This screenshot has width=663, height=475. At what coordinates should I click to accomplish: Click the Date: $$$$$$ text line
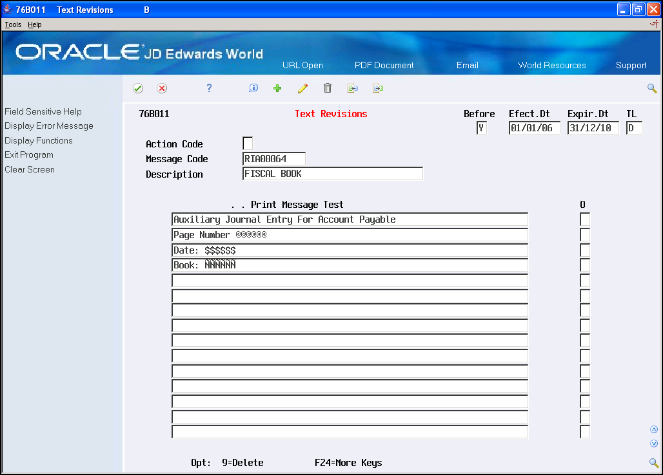point(350,250)
